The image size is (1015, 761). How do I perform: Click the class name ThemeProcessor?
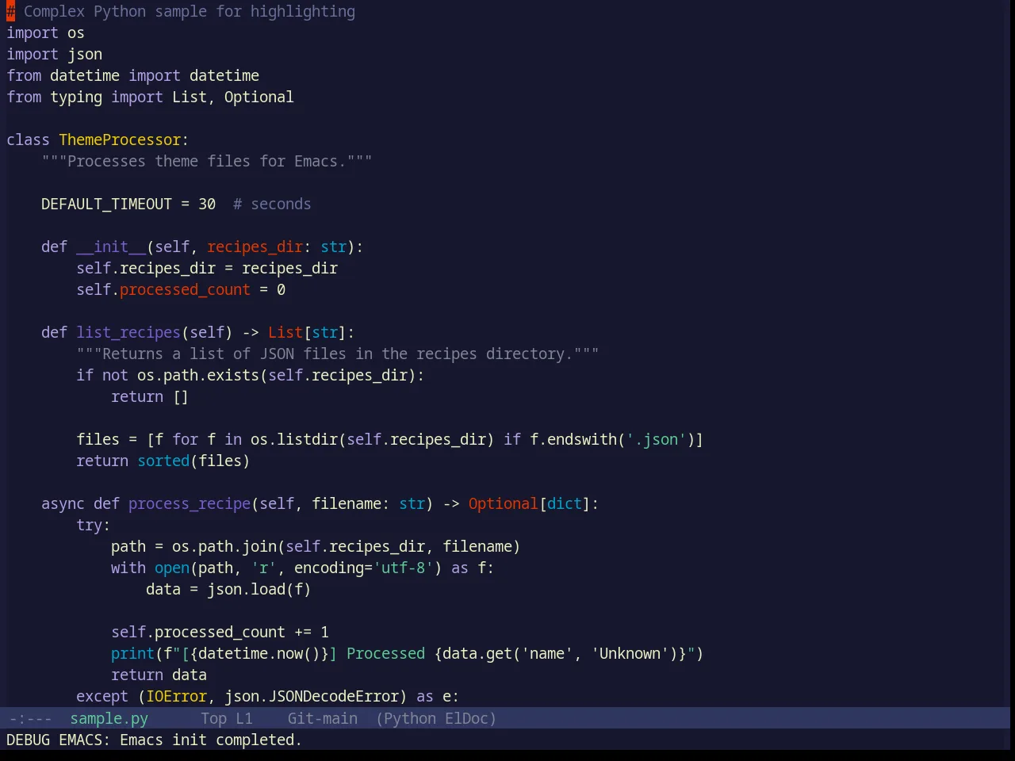(x=120, y=140)
